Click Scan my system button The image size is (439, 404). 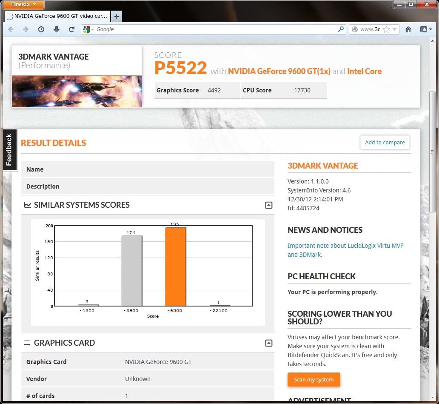314,379
